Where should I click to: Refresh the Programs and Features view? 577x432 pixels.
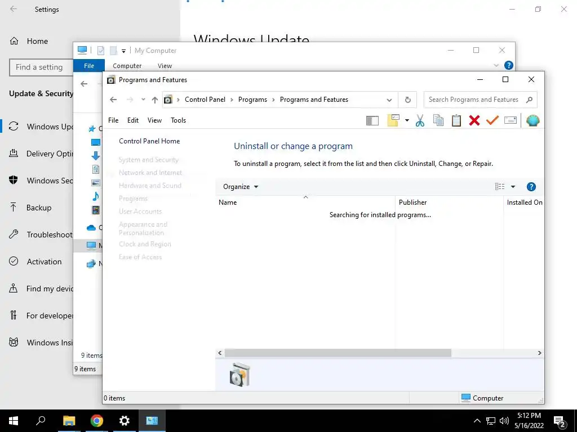point(407,100)
